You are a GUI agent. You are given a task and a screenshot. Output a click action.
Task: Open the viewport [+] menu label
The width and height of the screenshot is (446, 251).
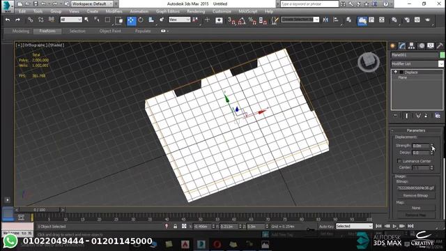(19, 45)
